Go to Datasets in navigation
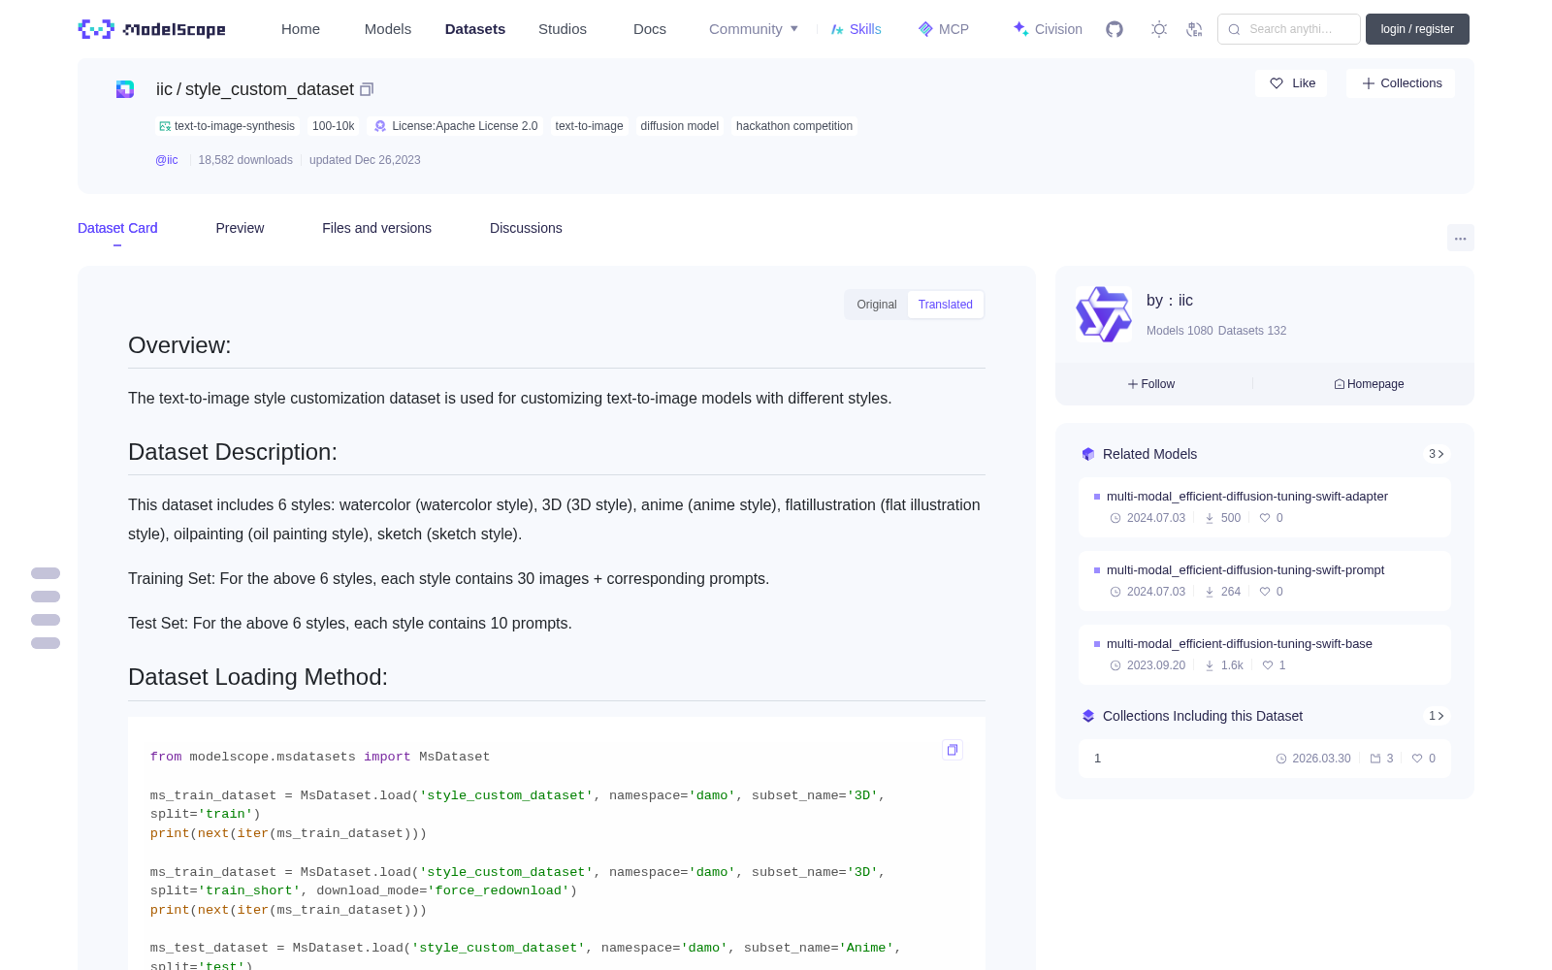Viewport: 1552px width, 970px height. pyautogui.click(x=475, y=29)
